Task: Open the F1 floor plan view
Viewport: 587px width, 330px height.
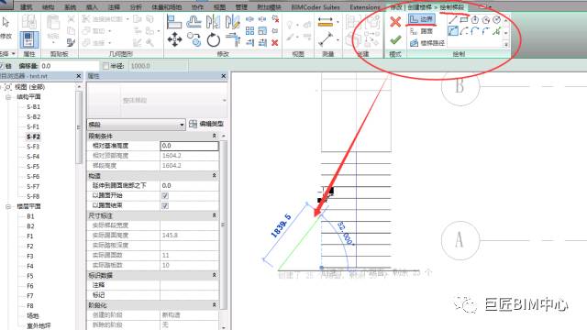Action: (x=30, y=236)
